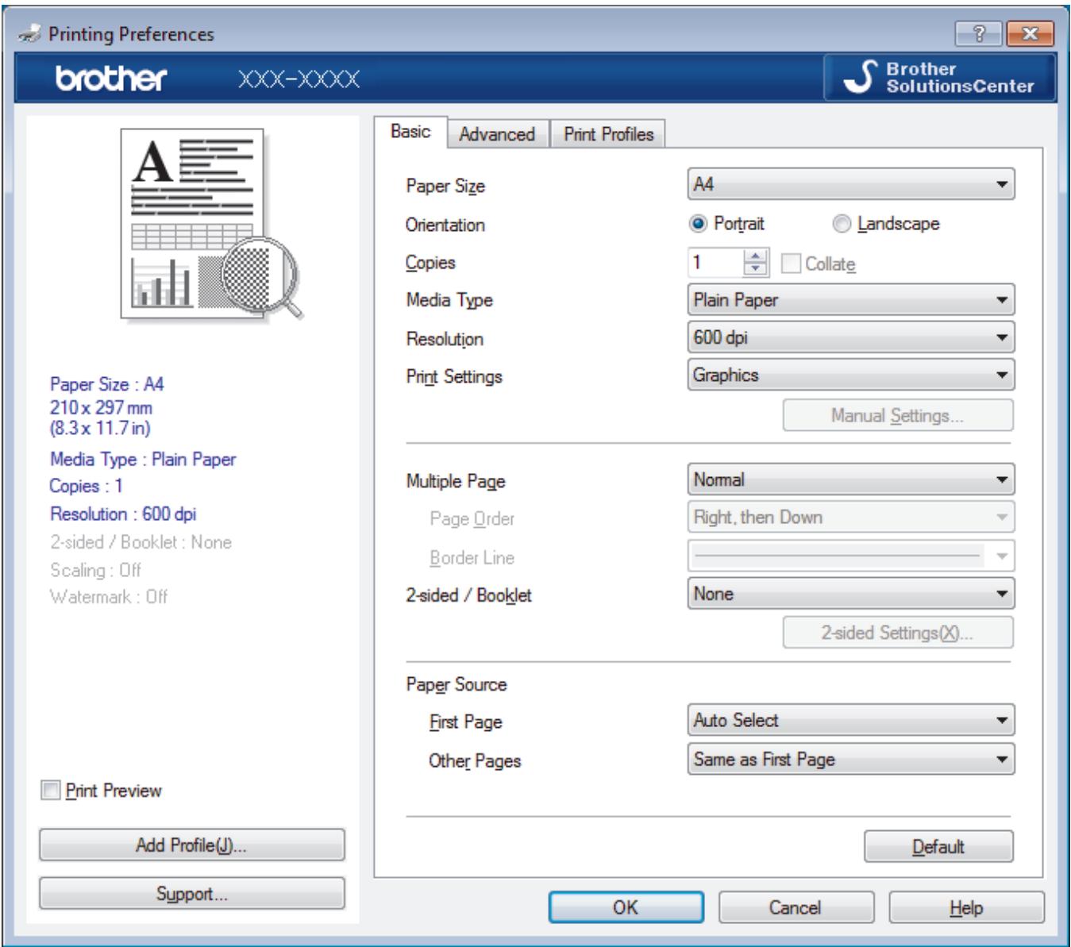Click the 'Watermark : Off' summary text

pyautogui.click(x=109, y=596)
